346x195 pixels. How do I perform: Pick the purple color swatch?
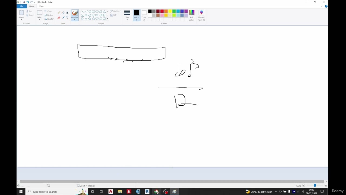(186, 11)
